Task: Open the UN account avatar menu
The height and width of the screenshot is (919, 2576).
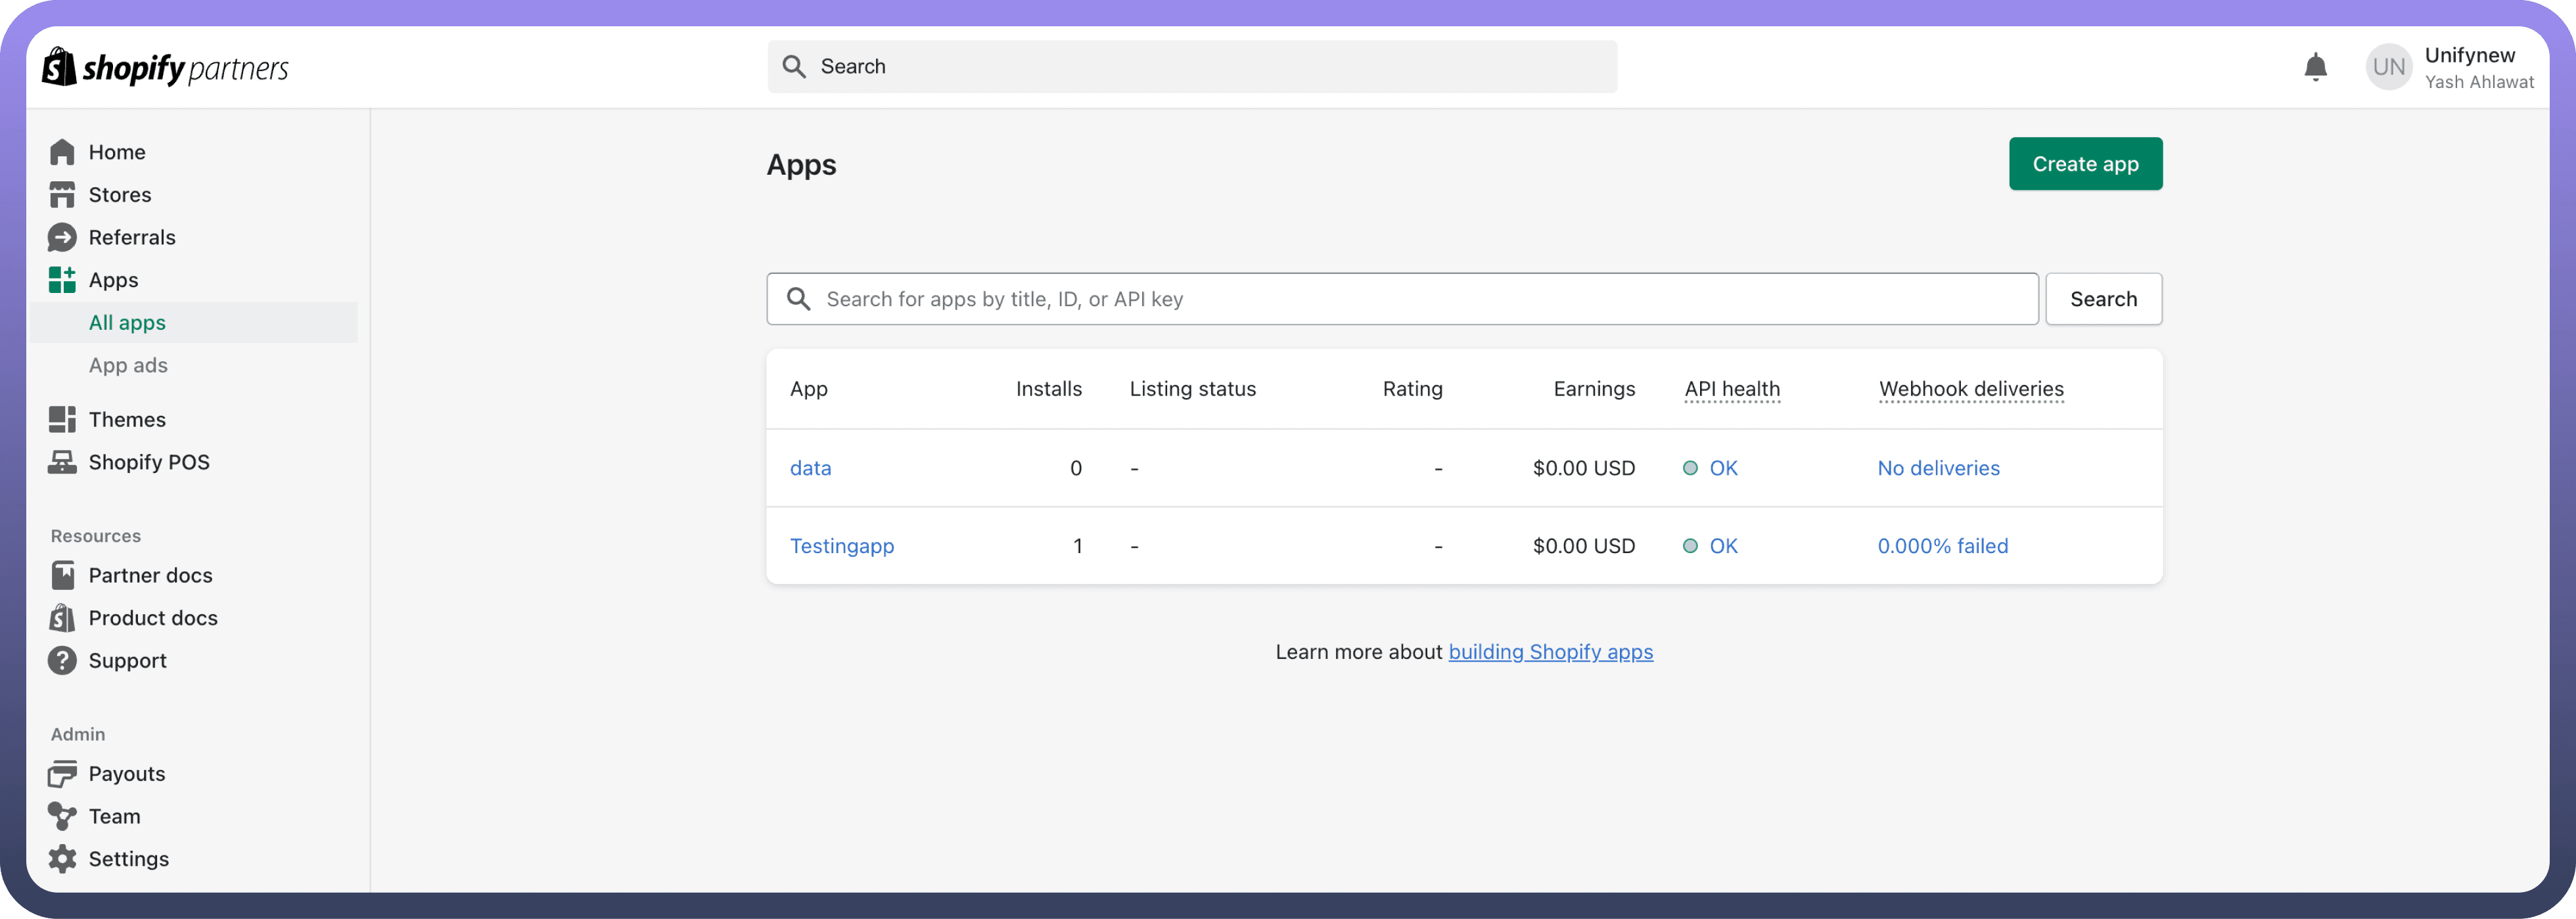Action: coord(2388,67)
